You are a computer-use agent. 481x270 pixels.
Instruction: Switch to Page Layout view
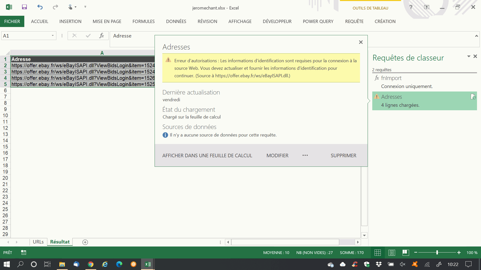coord(392,252)
